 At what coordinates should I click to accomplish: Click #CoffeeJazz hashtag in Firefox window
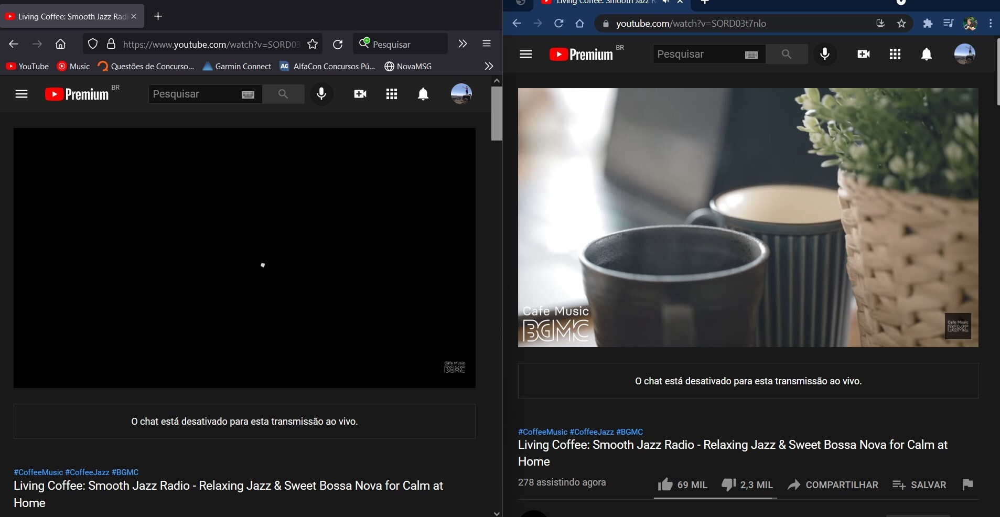coord(88,472)
